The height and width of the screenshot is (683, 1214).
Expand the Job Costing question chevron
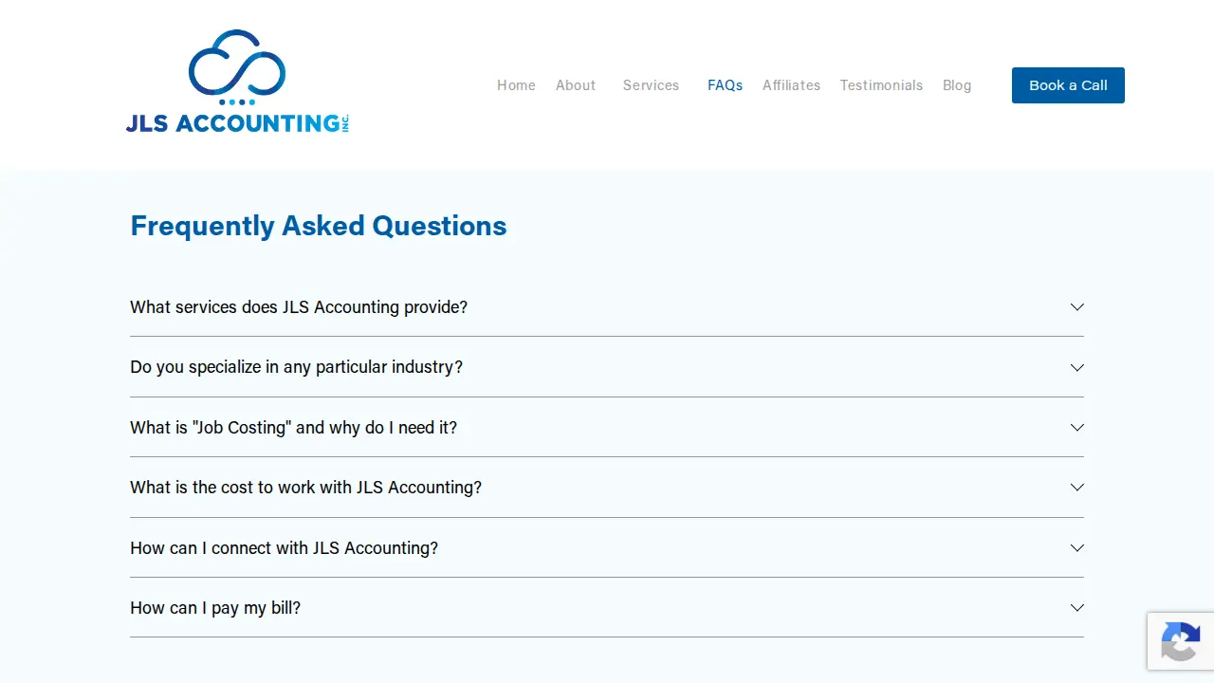tap(1076, 428)
